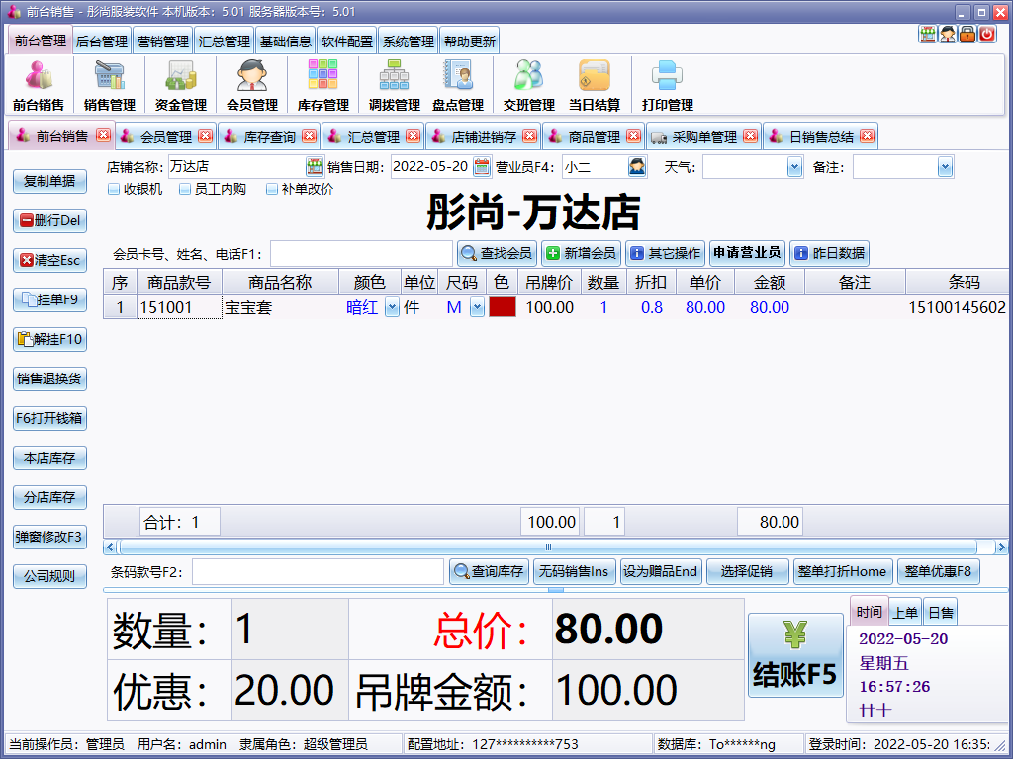Open color dropdown next to 暗红
The image size is (1013, 759).
point(392,307)
